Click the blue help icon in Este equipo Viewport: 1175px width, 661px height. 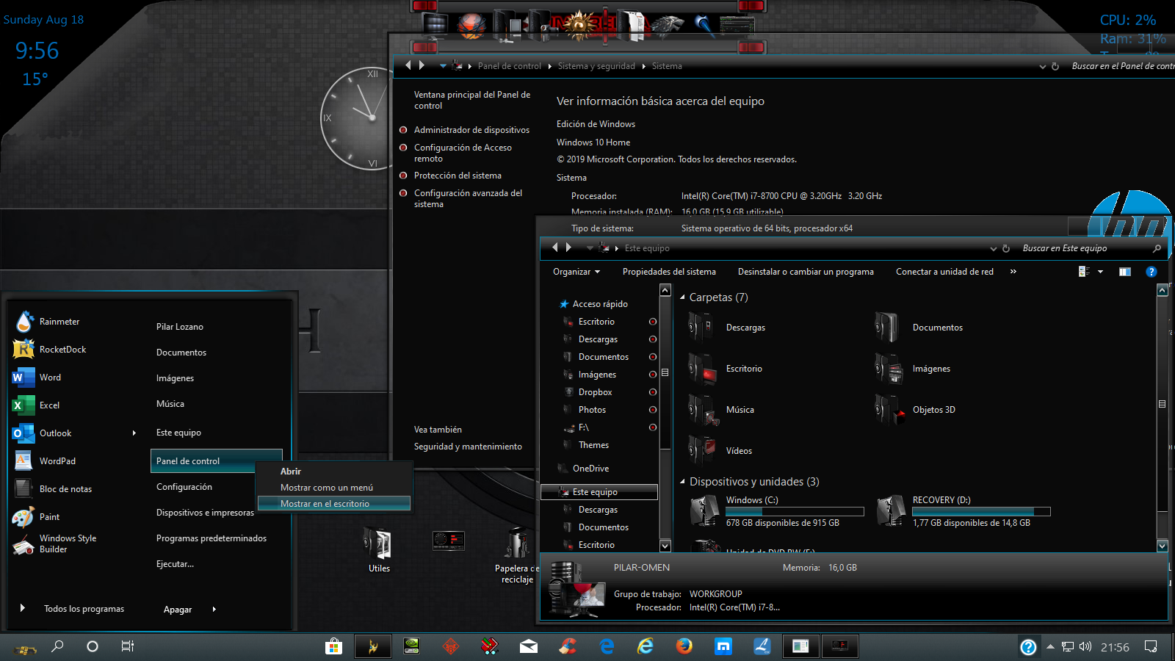[1151, 272]
